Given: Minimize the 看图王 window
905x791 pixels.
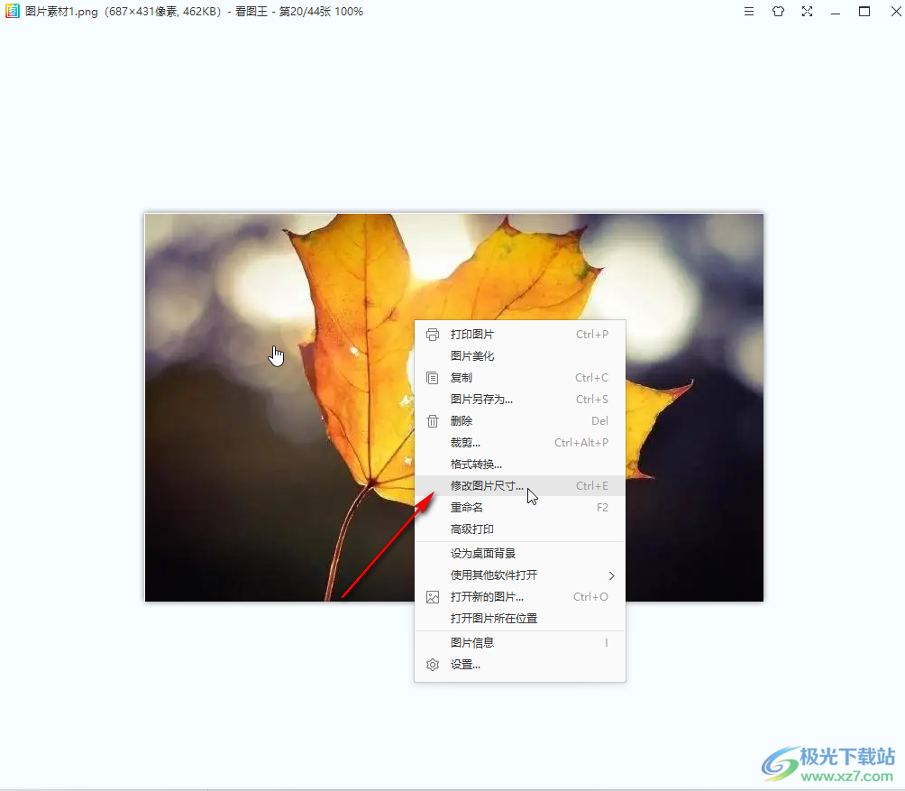Looking at the screenshot, I should (x=836, y=12).
